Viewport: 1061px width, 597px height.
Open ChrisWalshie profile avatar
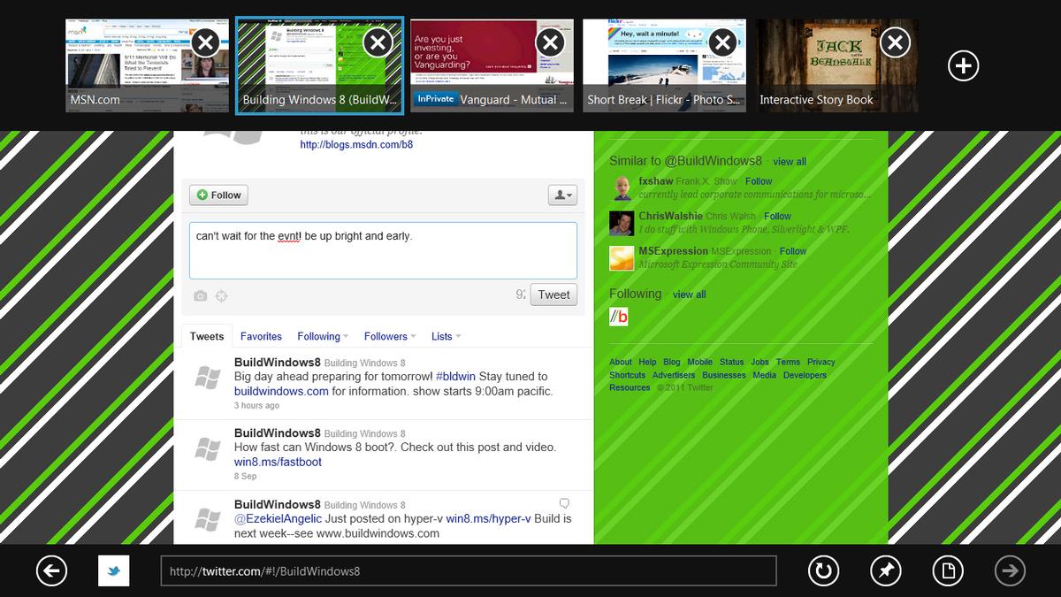[x=622, y=223]
